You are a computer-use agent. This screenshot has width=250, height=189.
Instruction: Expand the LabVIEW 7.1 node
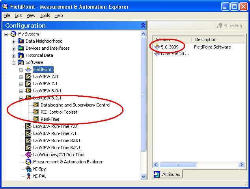(21, 84)
